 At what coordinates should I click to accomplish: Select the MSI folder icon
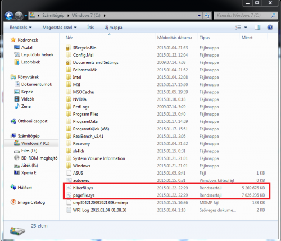point(69,85)
